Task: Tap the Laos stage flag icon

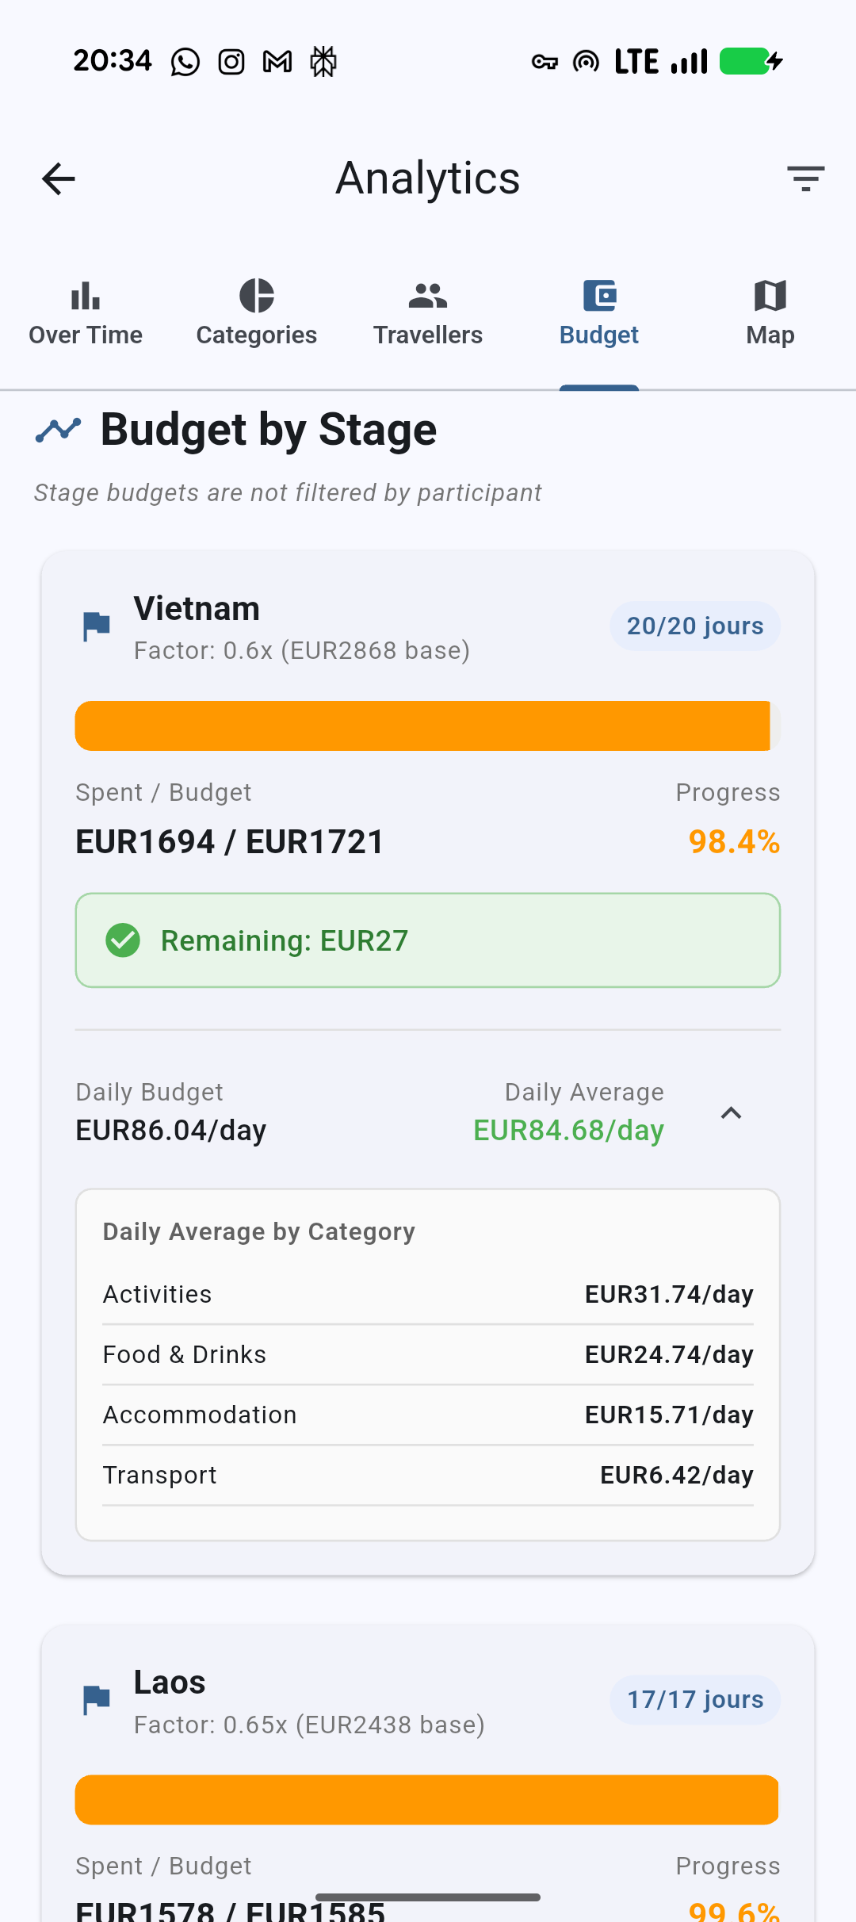Action: point(97,1700)
